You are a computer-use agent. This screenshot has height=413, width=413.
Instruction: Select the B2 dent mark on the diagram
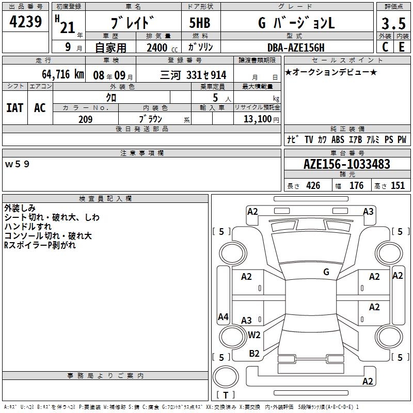(x=254, y=353)
